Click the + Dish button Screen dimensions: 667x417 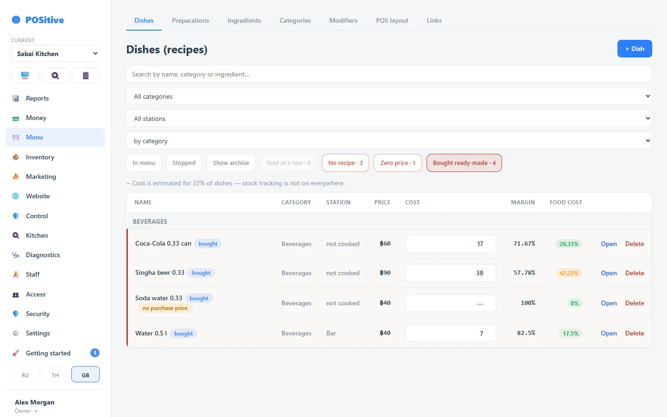[x=635, y=49]
